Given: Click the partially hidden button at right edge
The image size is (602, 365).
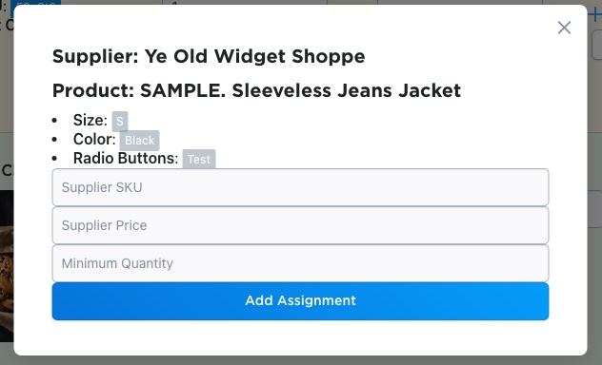Looking at the screenshot, I should (x=597, y=45).
